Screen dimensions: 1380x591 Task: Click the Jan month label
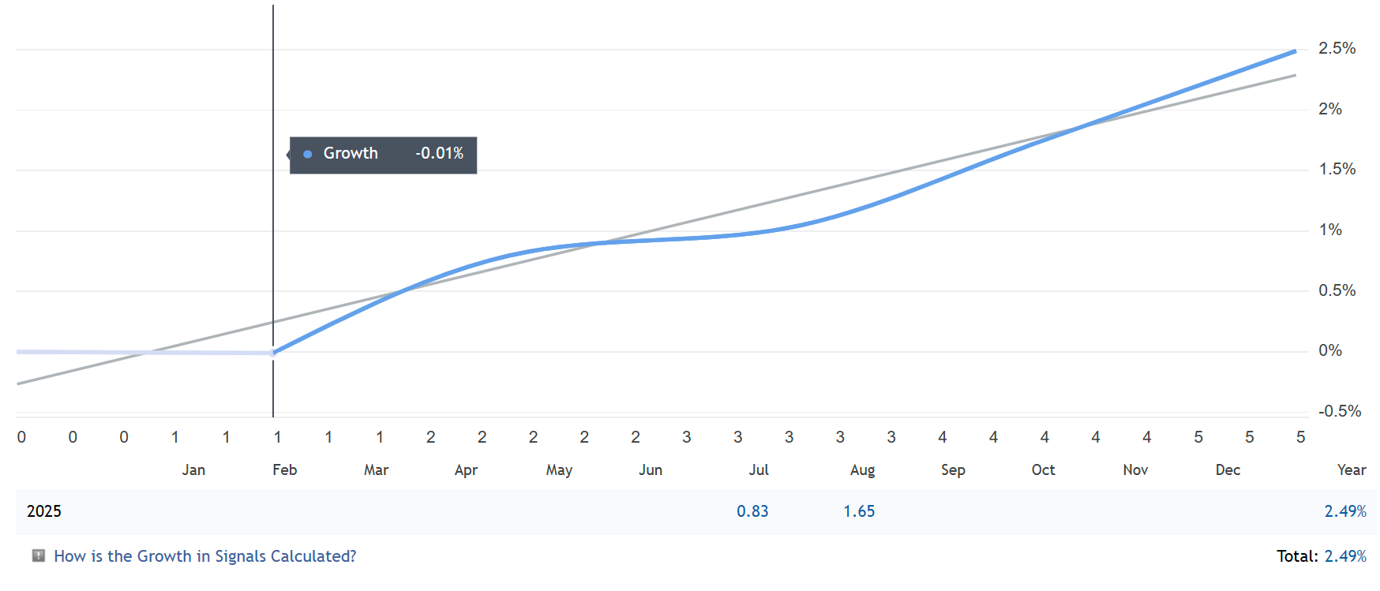(193, 470)
